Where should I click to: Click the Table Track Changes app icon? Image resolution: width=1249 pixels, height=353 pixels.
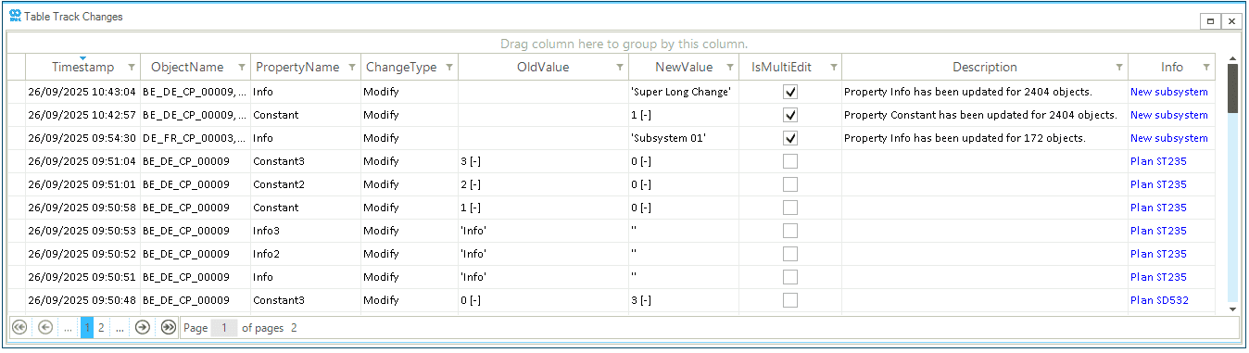(14, 17)
